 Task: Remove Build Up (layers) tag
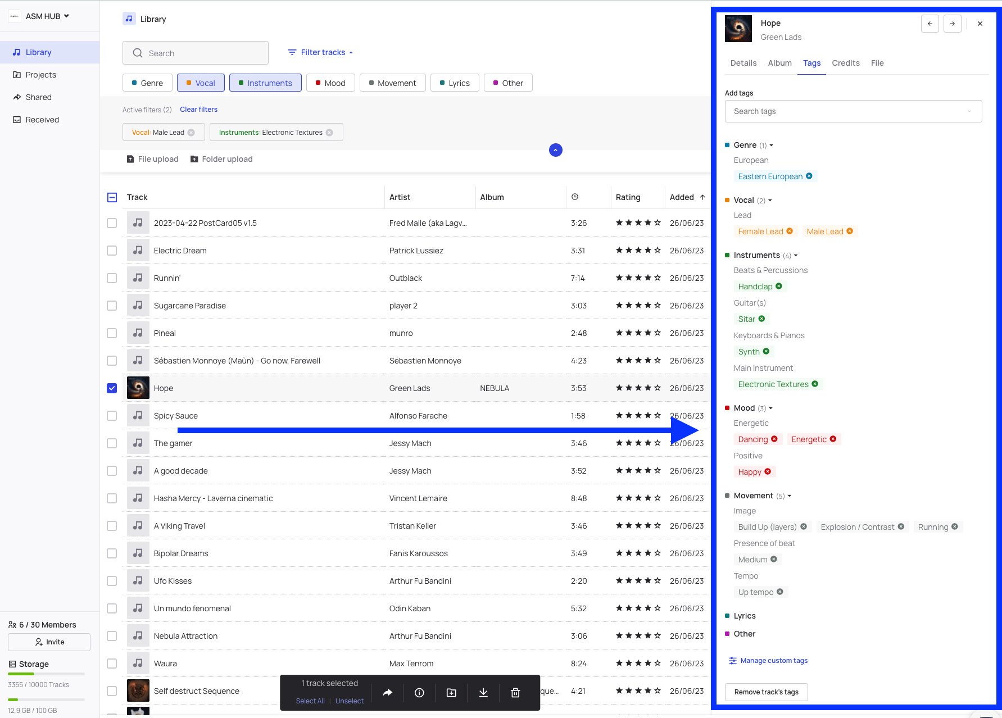tap(804, 526)
